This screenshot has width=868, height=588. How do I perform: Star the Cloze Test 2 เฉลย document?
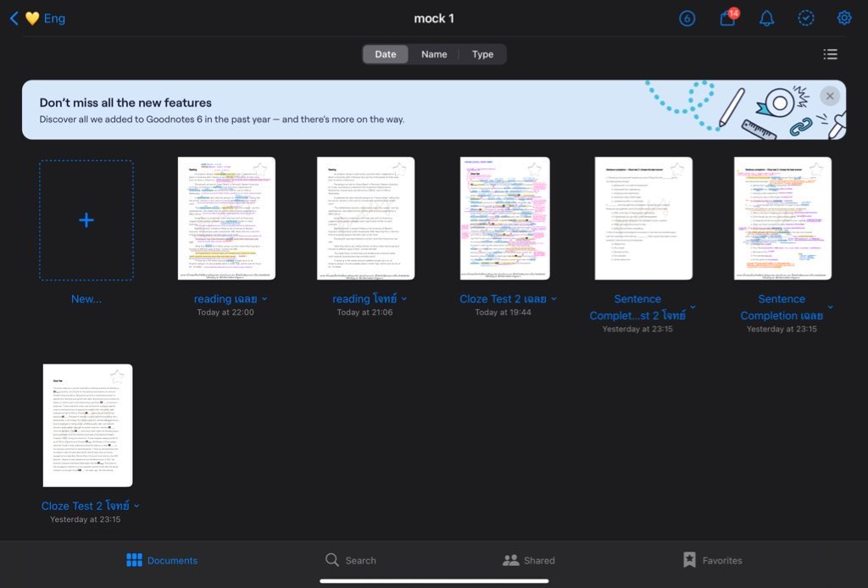coord(534,169)
